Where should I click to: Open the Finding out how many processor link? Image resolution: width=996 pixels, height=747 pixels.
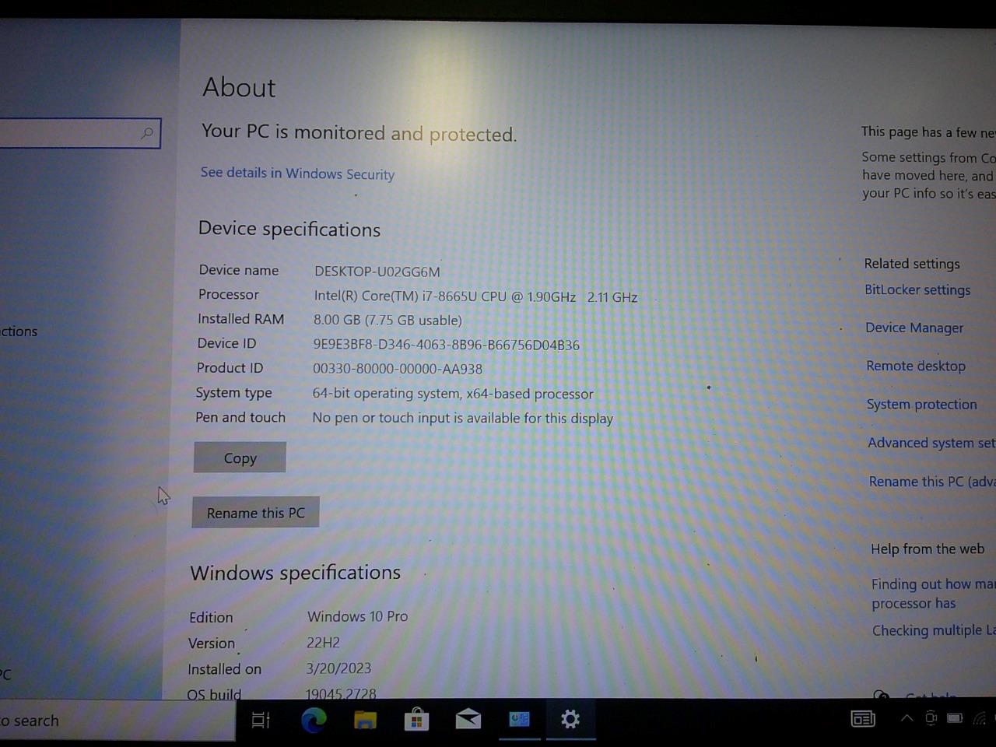click(x=933, y=594)
